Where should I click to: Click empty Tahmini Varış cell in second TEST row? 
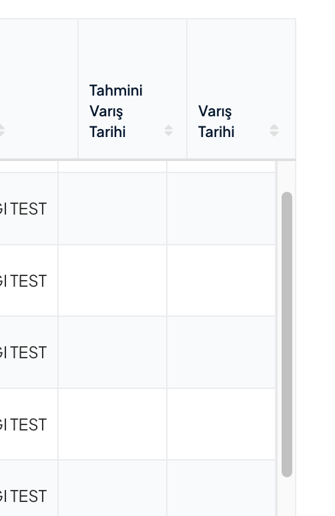pyautogui.click(x=112, y=281)
